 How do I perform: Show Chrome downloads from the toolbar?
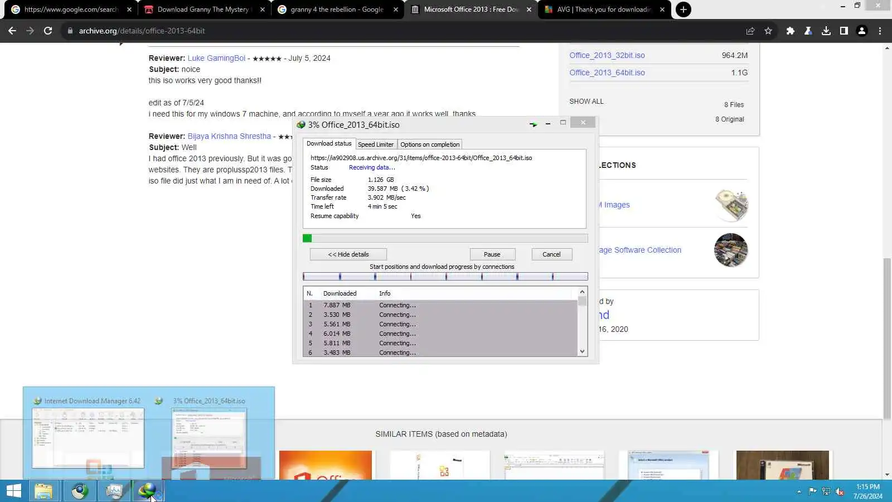pyautogui.click(x=826, y=31)
